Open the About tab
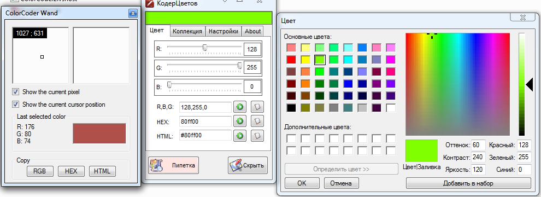Viewport: 541px width, 197px height. coord(252,31)
